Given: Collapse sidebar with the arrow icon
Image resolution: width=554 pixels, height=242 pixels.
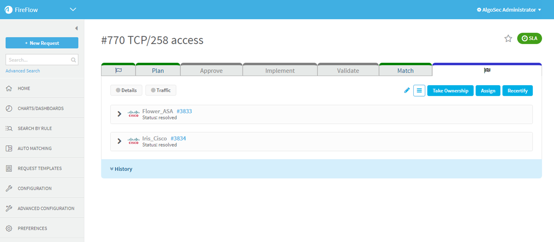Looking at the screenshot, I should click(x=76, y=28).
